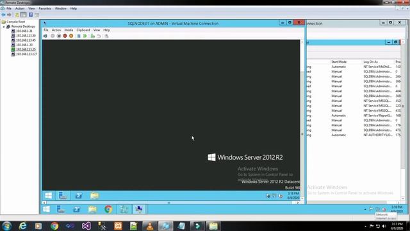This screenshot has width=410, height=231.
Task: Click the Ctrl+Alt+Del icon in VM toolbar
Action: coord(45,36)
